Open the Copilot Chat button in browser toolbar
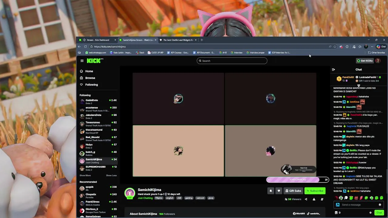388x218 pixels. tap(381, 47)
